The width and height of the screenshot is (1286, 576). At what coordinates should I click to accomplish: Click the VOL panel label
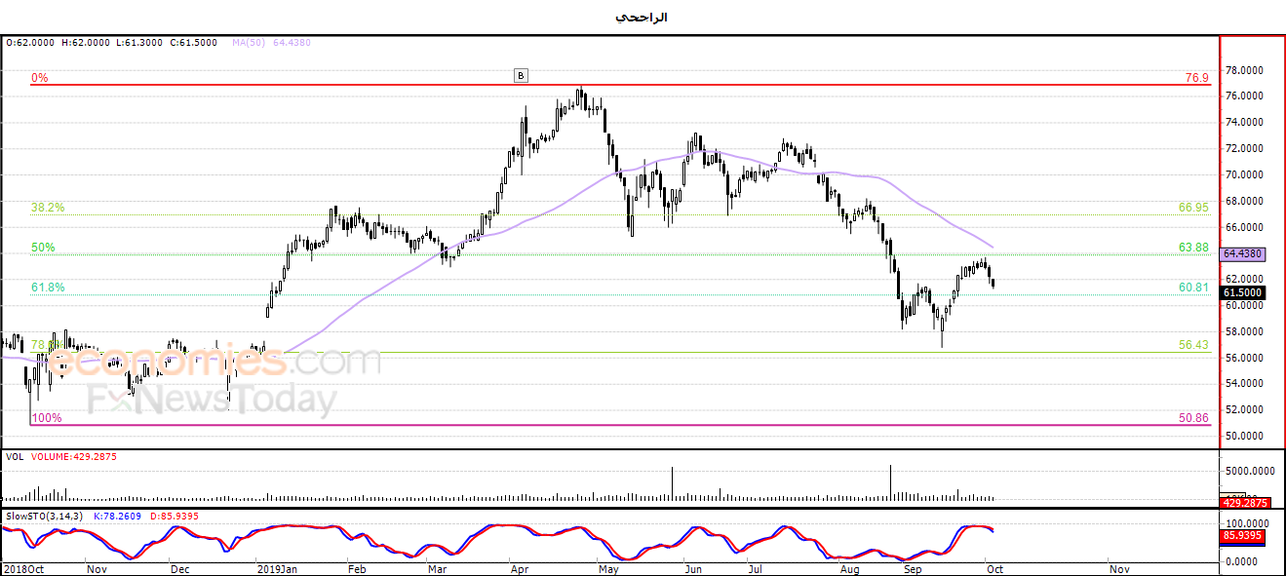click(x=15, y=455)
